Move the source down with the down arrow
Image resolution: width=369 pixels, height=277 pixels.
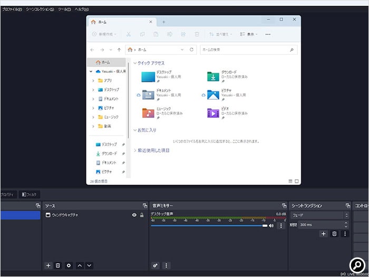pyautogui.click(x=89, y=265)
